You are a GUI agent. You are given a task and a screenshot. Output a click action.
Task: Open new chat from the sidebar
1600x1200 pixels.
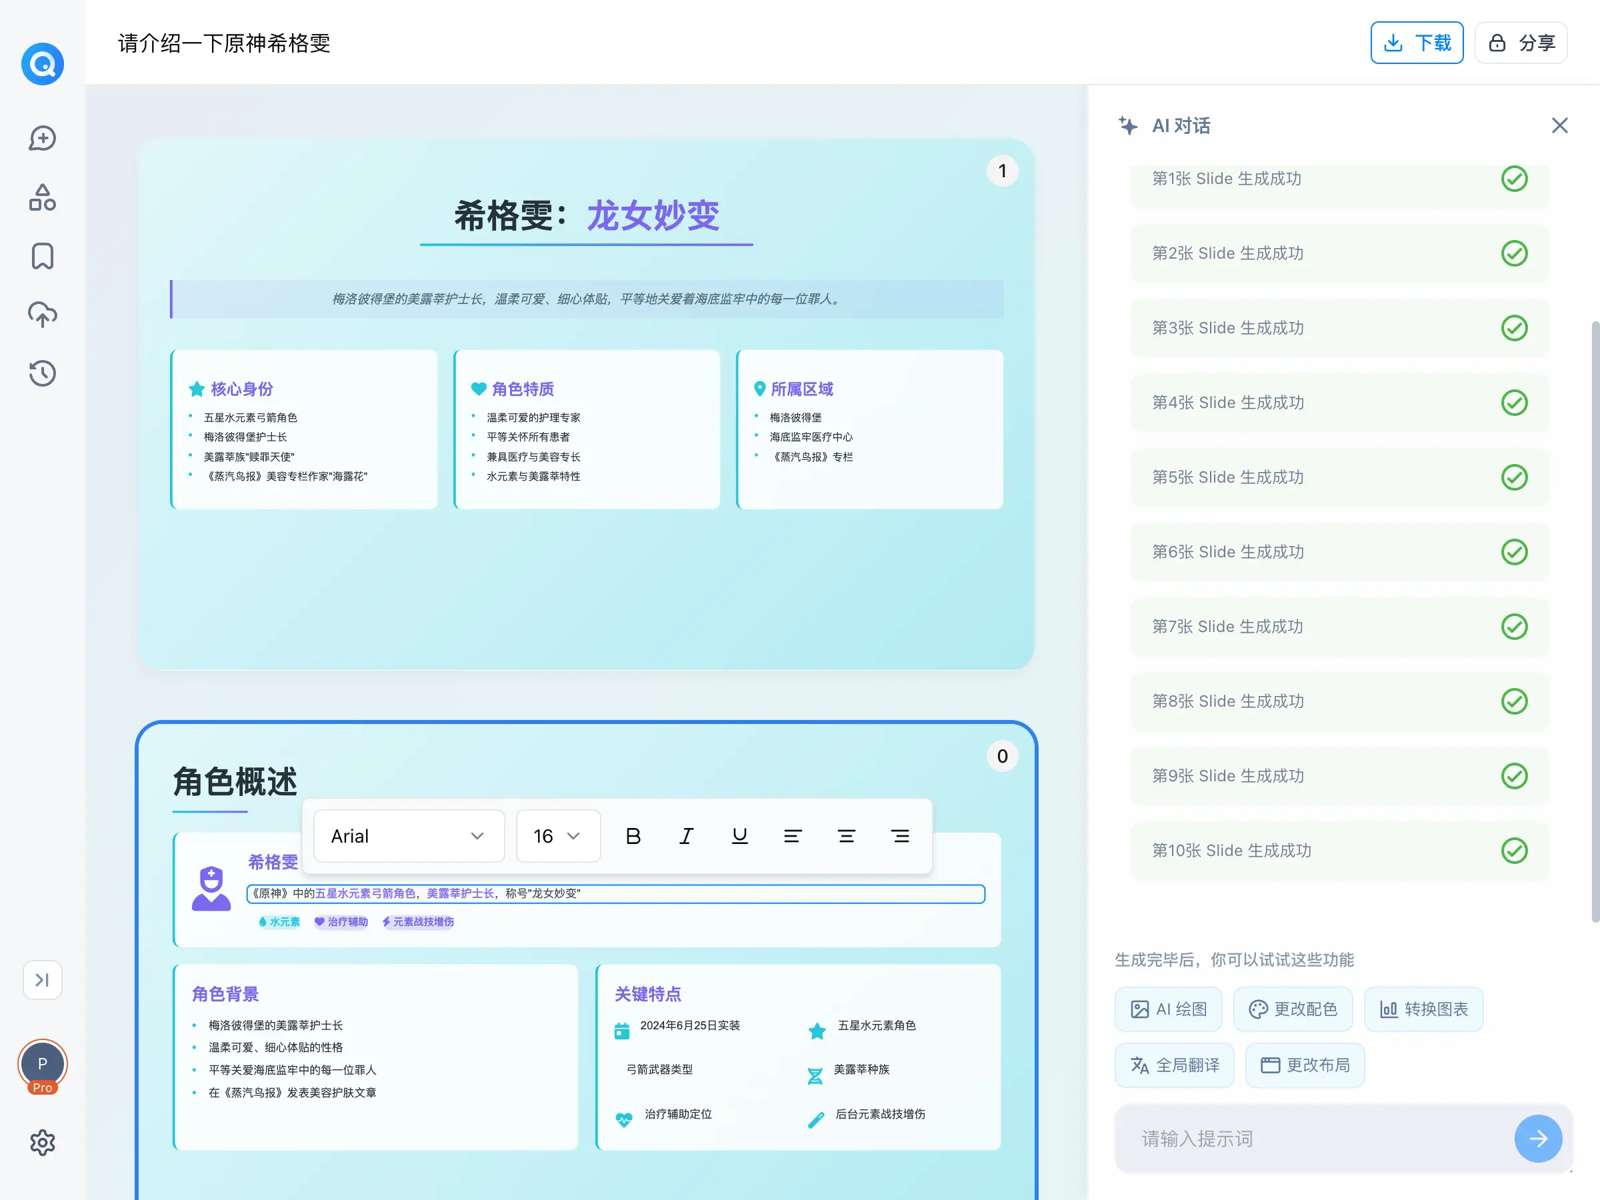[x=43, y=138]
